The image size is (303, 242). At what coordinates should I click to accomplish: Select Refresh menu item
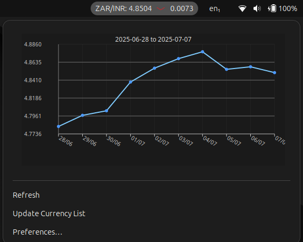pos(26,195)
